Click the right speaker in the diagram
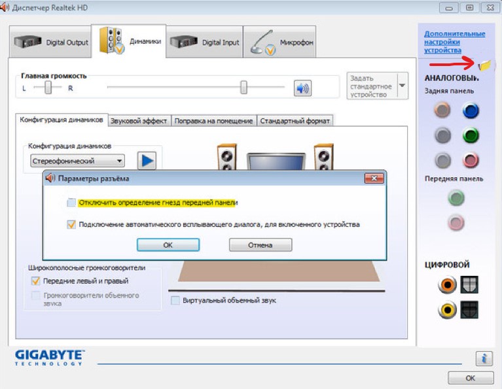Screen dimensions: 502x389 coord(324,157)
